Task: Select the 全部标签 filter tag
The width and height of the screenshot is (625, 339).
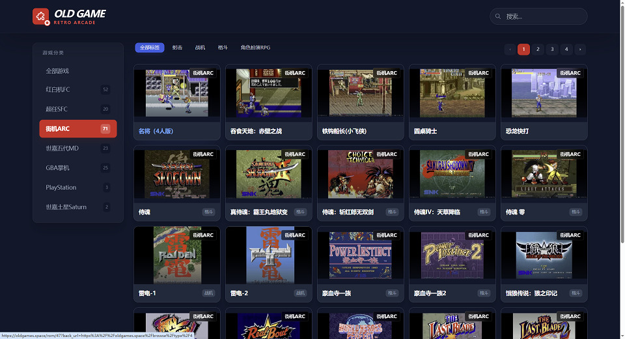Action: [x=150, y=48]
